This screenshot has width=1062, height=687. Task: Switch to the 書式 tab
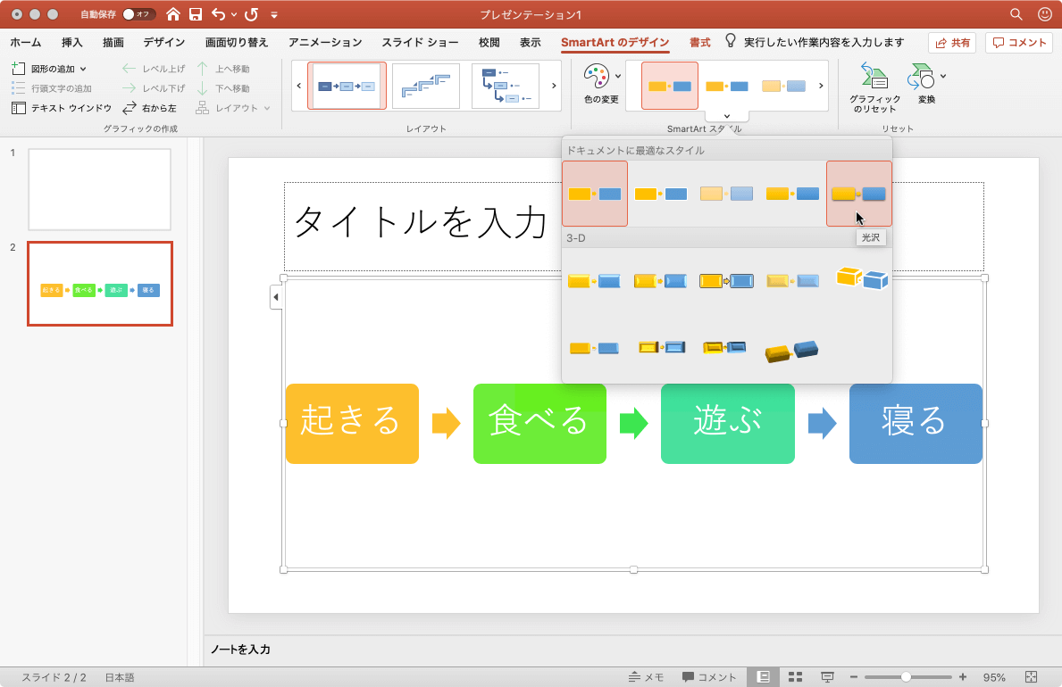(x=699, y=42)
